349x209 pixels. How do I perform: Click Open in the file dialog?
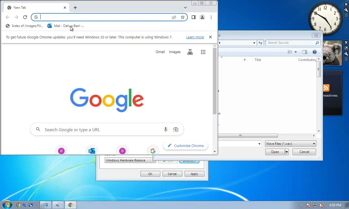click(275, 152)
